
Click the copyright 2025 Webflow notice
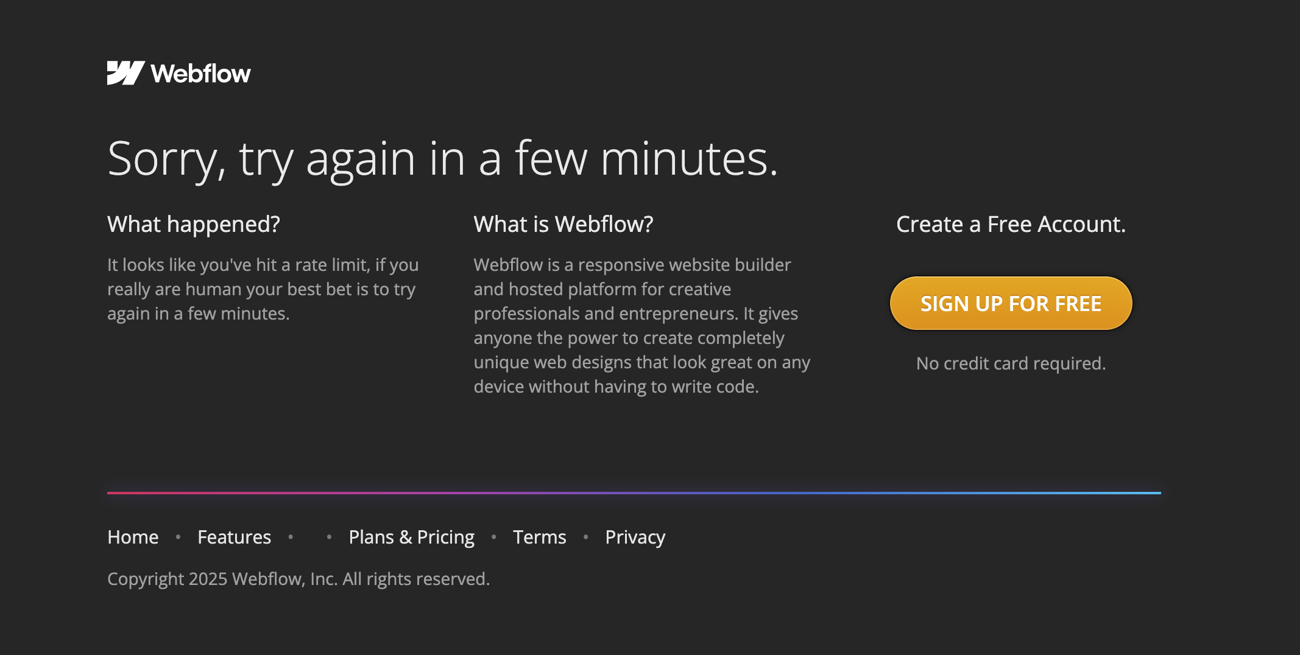[299, 579]
